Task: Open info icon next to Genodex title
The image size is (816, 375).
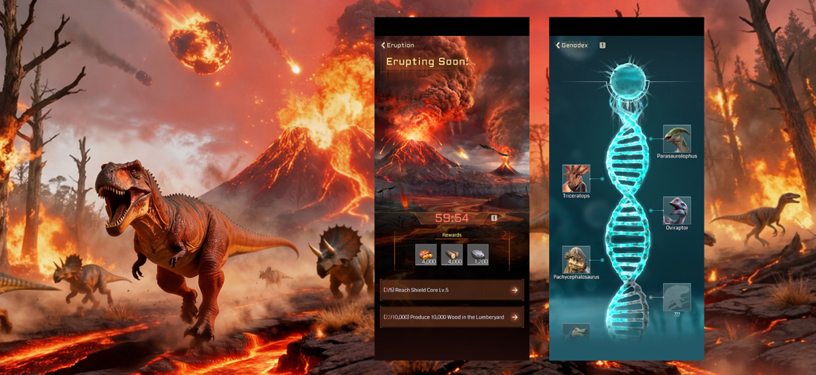Action: pos(602,45)
